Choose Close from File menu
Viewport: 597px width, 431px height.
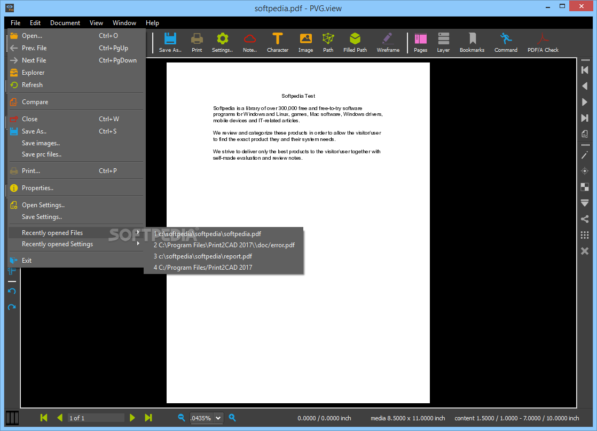pyautogui.click(x=76, y=119)
